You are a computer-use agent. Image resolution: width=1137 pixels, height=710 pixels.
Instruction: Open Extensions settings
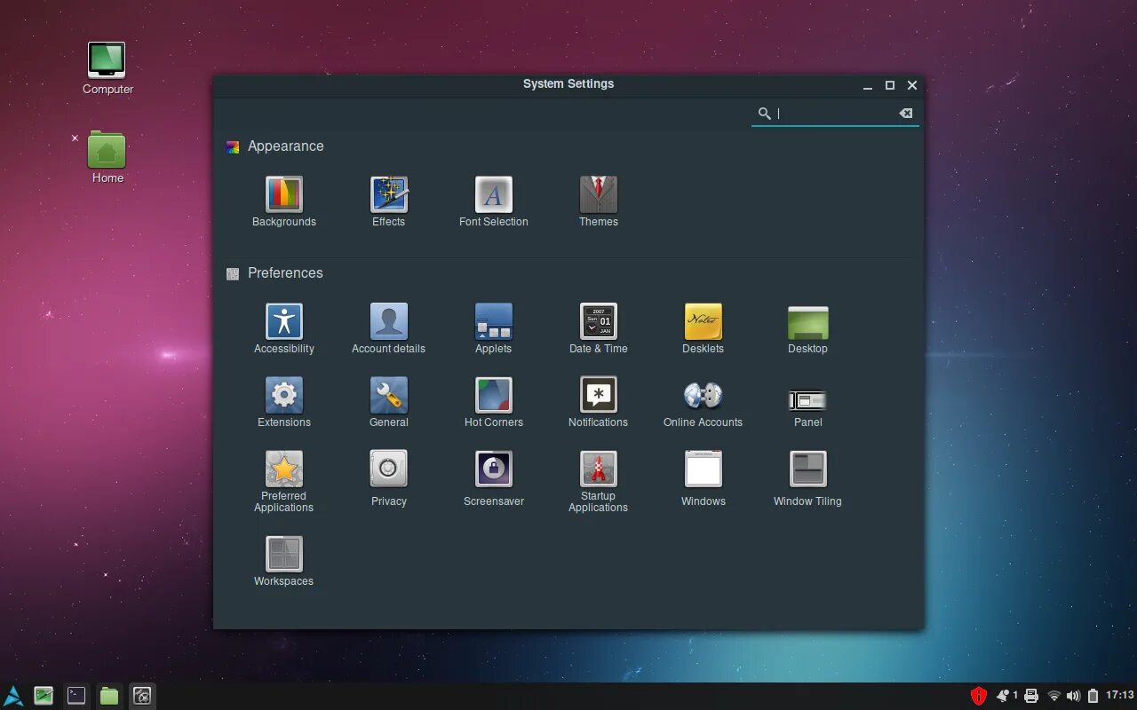284,402
